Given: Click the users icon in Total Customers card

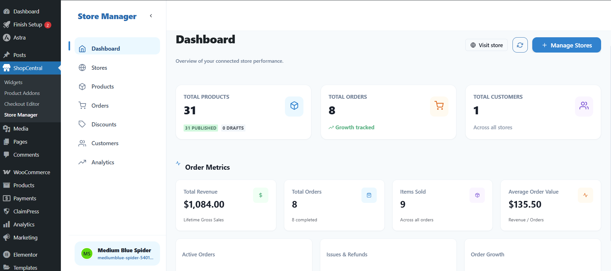Looking at the screenshot, I should tap(584, 106).
